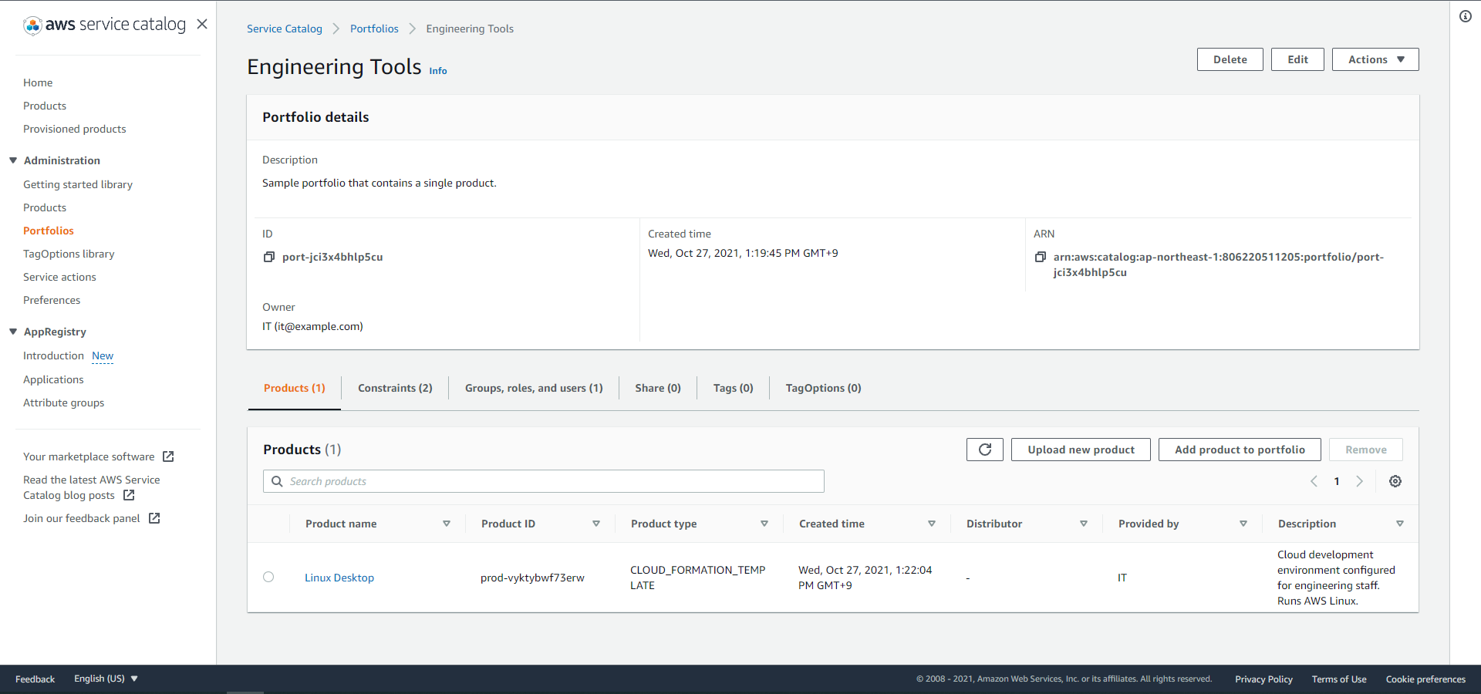Switch to the Products (1) tab
1481x694 pixels.
point(295,388)
